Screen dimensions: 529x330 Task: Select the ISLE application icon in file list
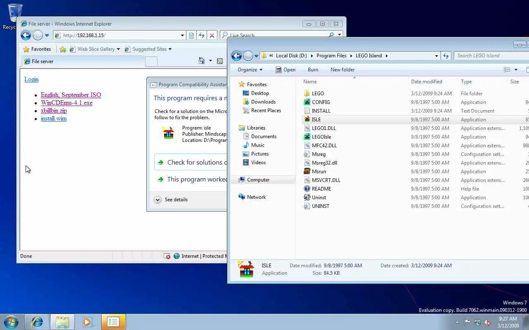(x=307, y=120)
